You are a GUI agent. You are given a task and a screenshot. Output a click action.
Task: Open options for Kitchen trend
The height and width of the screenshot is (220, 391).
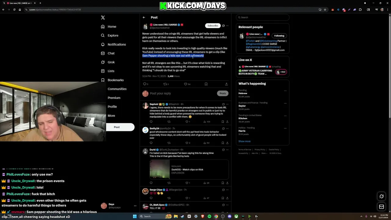point(285,116)
